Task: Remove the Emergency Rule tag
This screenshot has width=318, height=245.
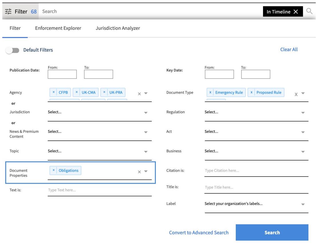Action: coord(210,92)
